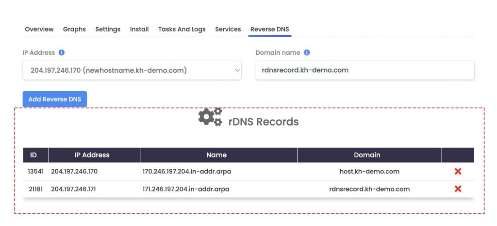This screenshot has width=497, height=226.
Task: Click the Domain name info icon
Action: click(x=307, y=52)
